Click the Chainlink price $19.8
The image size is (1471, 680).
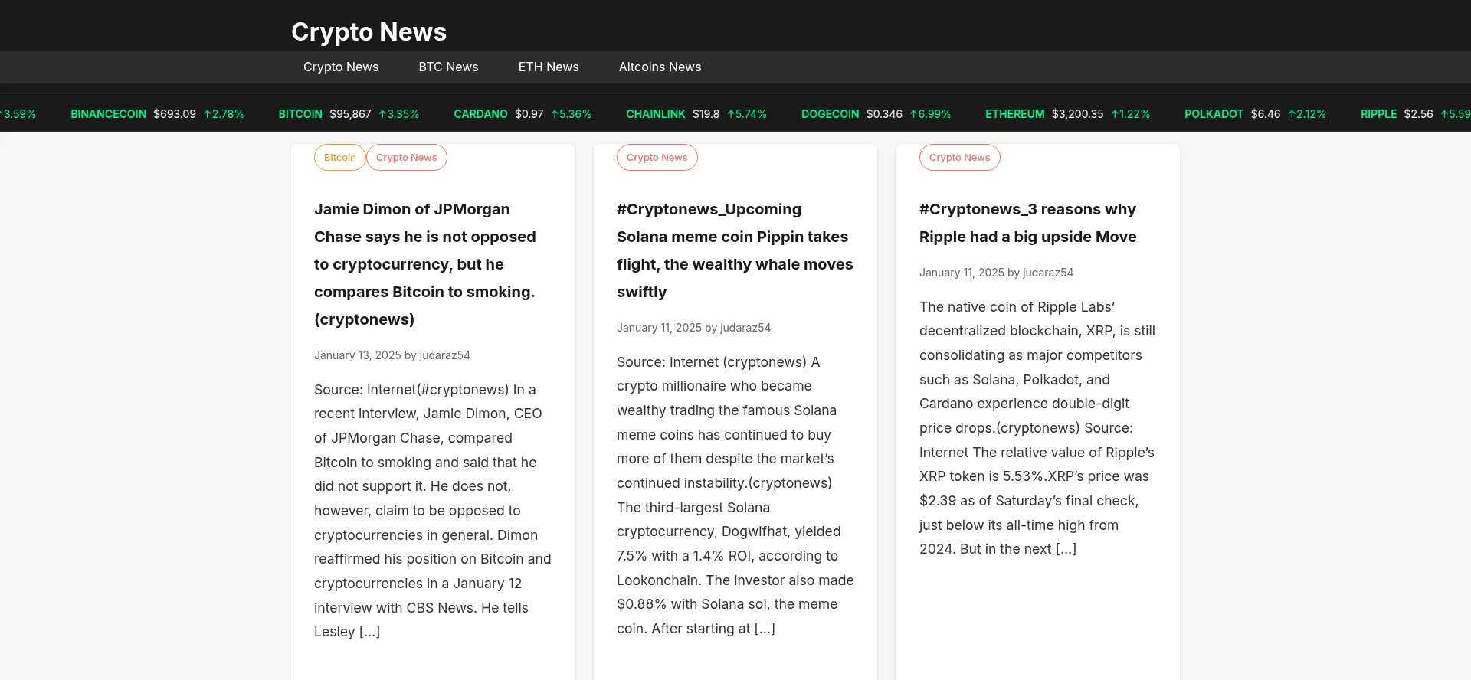click(x=706, y=114)
